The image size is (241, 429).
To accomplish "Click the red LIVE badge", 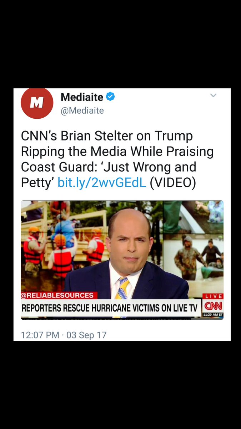I will [x=213, y=296].
